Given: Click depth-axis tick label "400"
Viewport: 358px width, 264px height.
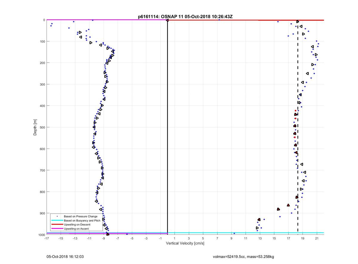Looking at the screenshot, I should [x=42, y=106].
